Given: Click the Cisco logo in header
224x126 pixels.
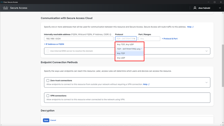Looking at the screenshot, I should pyautogui.click(x=5, y=8).
